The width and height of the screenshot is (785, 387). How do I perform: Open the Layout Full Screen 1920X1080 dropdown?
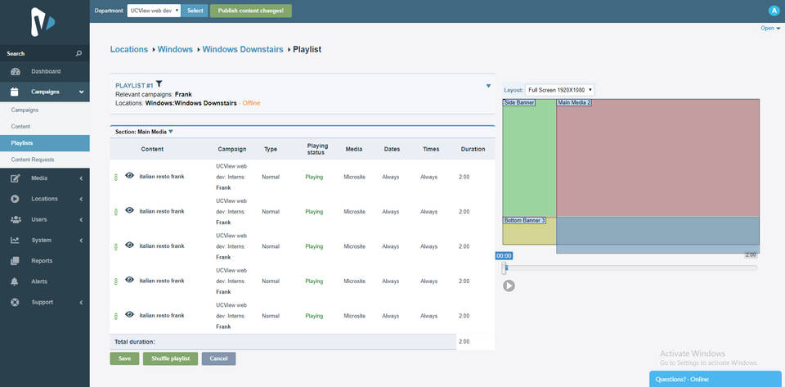[x=560, y=90]
